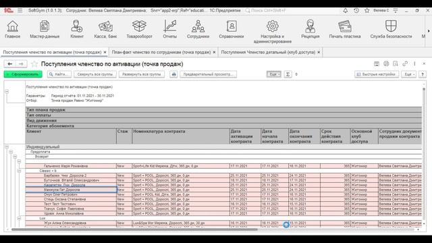The width and height of the screenshot is (432, 243).
Task: Open the right Еще dropdown menu
Action: (x=408, y=74)
